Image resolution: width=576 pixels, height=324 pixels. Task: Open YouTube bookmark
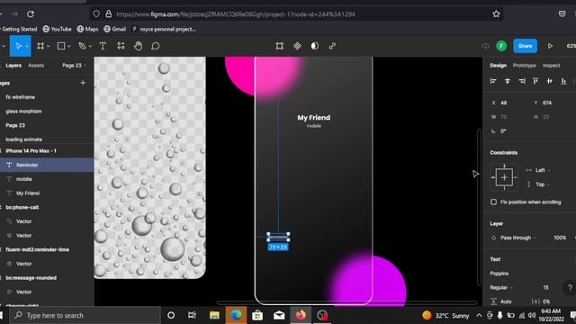click(x=57, y=29)
